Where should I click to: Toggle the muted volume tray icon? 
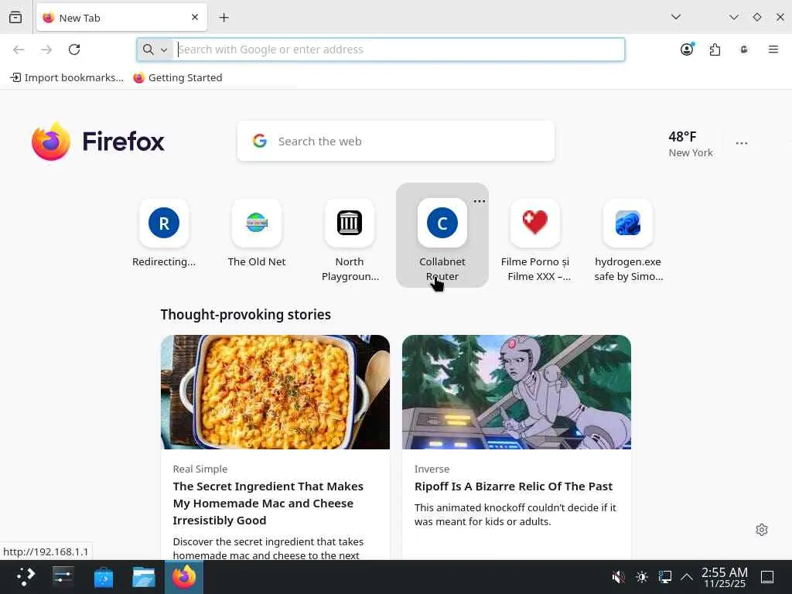(x=618, y=577)
